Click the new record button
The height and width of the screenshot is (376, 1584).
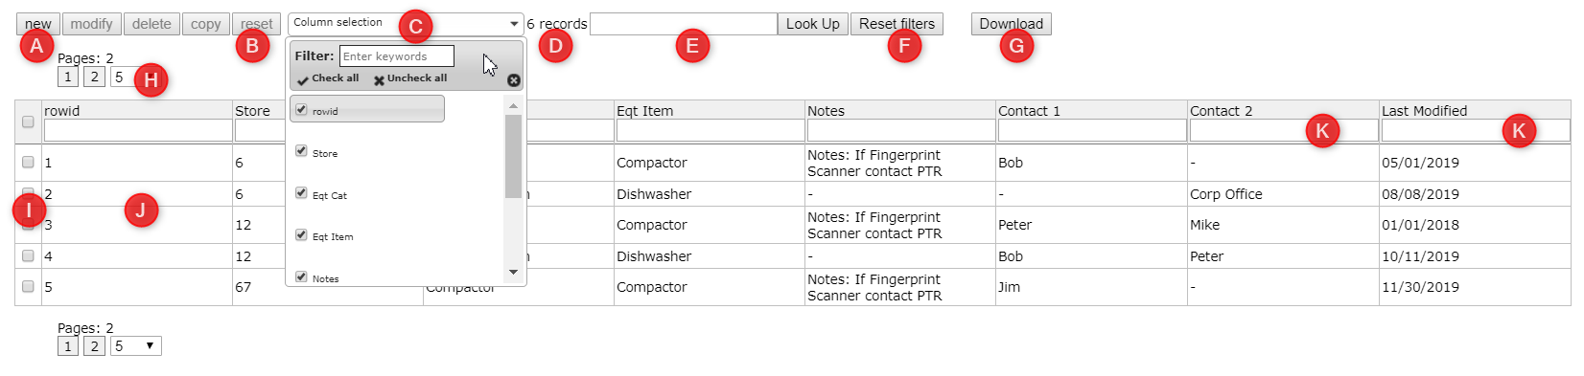point(38,24)
